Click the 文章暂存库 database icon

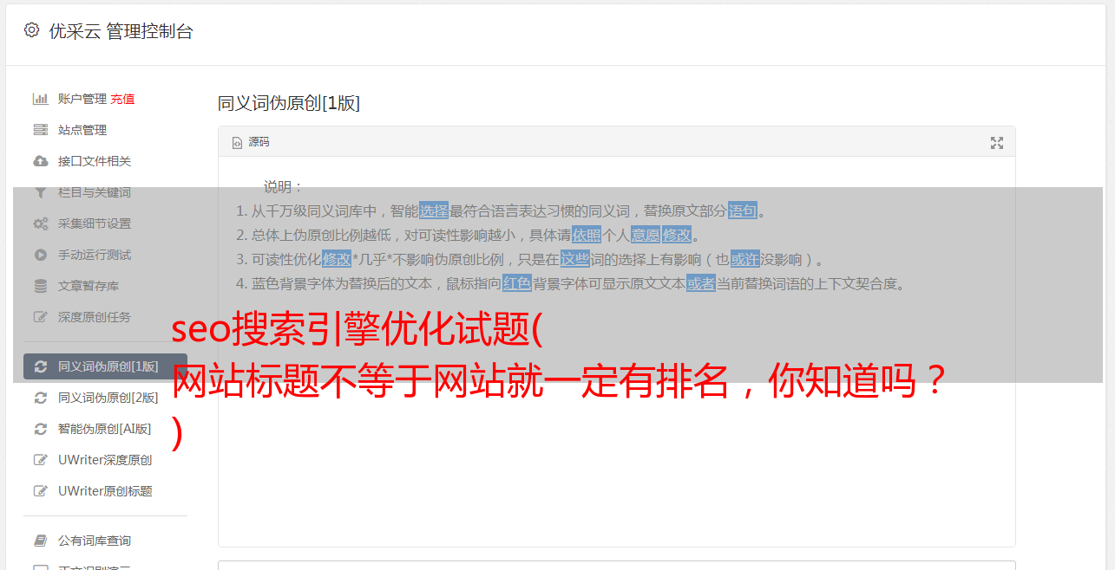(40, 286)
